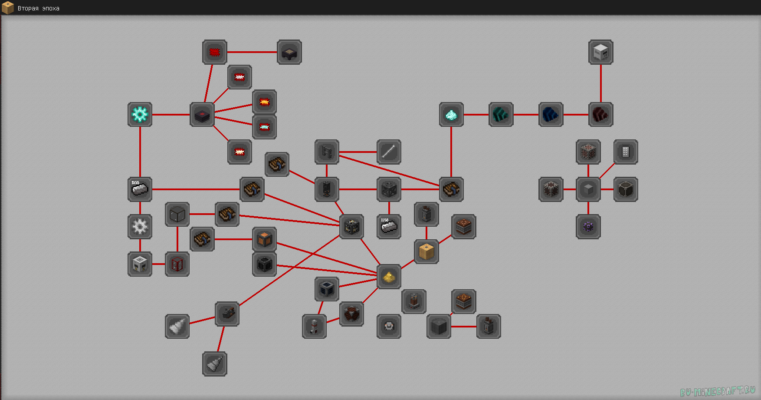Open the gray panel plate quest
The height and width of the screenshot is (400, 761).
click(x=626, y=152)
